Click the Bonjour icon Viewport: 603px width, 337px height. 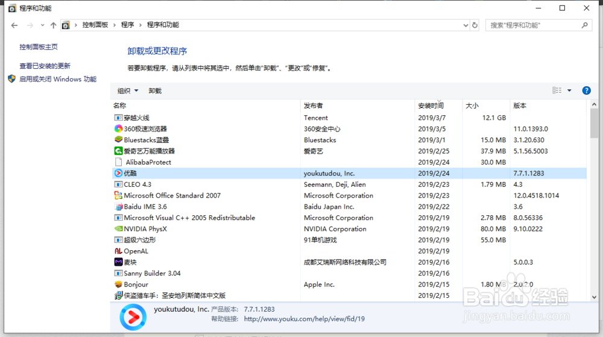[x=118, y=285]
